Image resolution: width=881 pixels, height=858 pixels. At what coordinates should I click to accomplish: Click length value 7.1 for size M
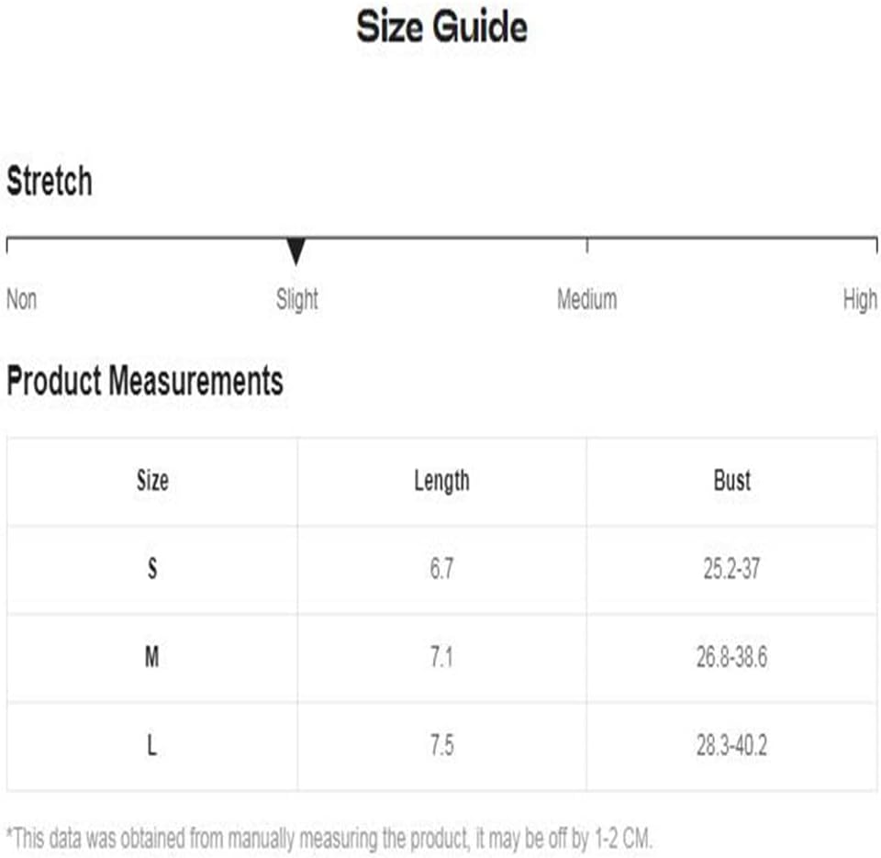pos(441,657)
